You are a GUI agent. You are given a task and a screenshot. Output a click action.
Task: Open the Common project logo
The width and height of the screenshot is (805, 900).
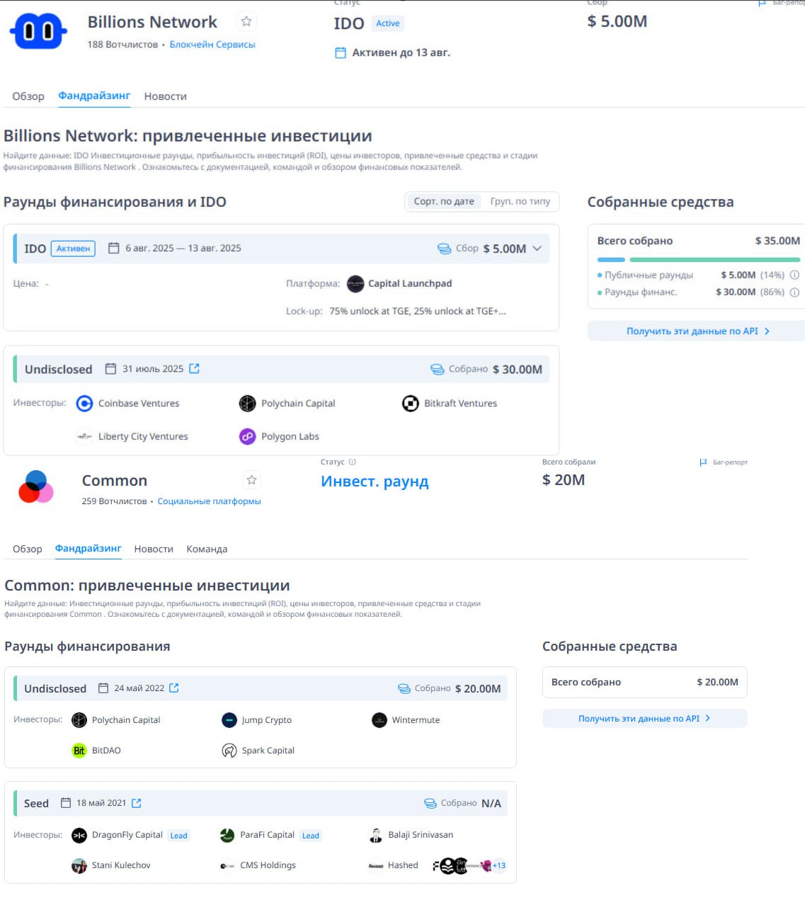point(36,486)
